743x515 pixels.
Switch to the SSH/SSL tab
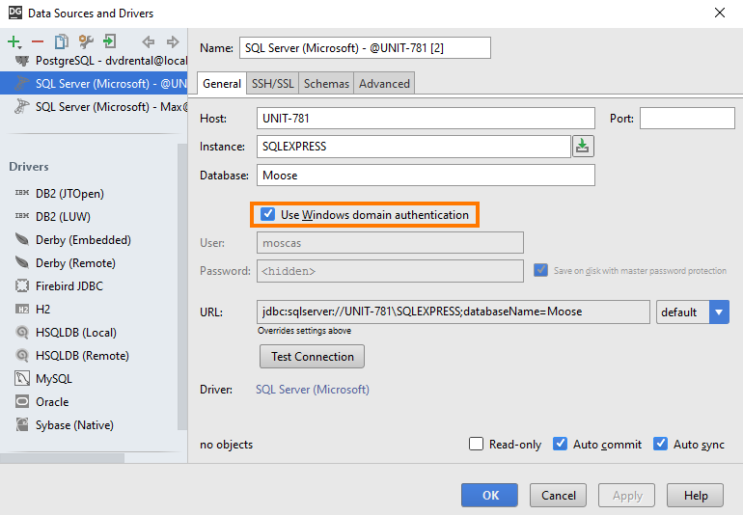[x=273, y=83]
